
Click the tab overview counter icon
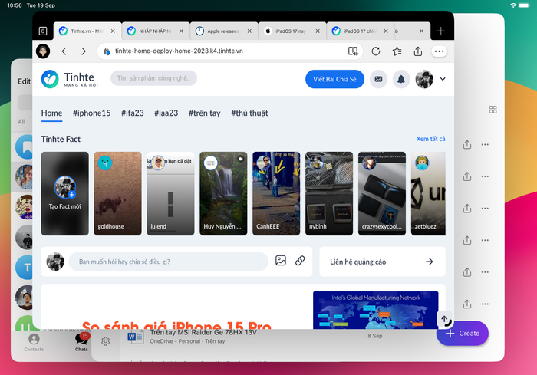[43, 31]
